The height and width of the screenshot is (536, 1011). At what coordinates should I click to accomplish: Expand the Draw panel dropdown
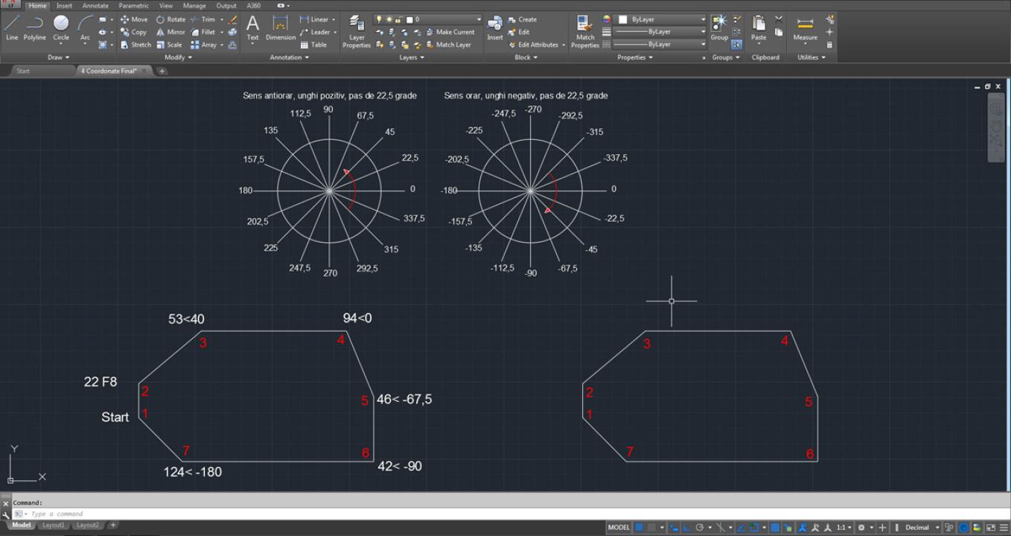58,57
